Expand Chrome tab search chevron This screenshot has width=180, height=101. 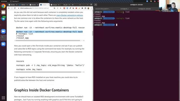click(x=80, y=5)
